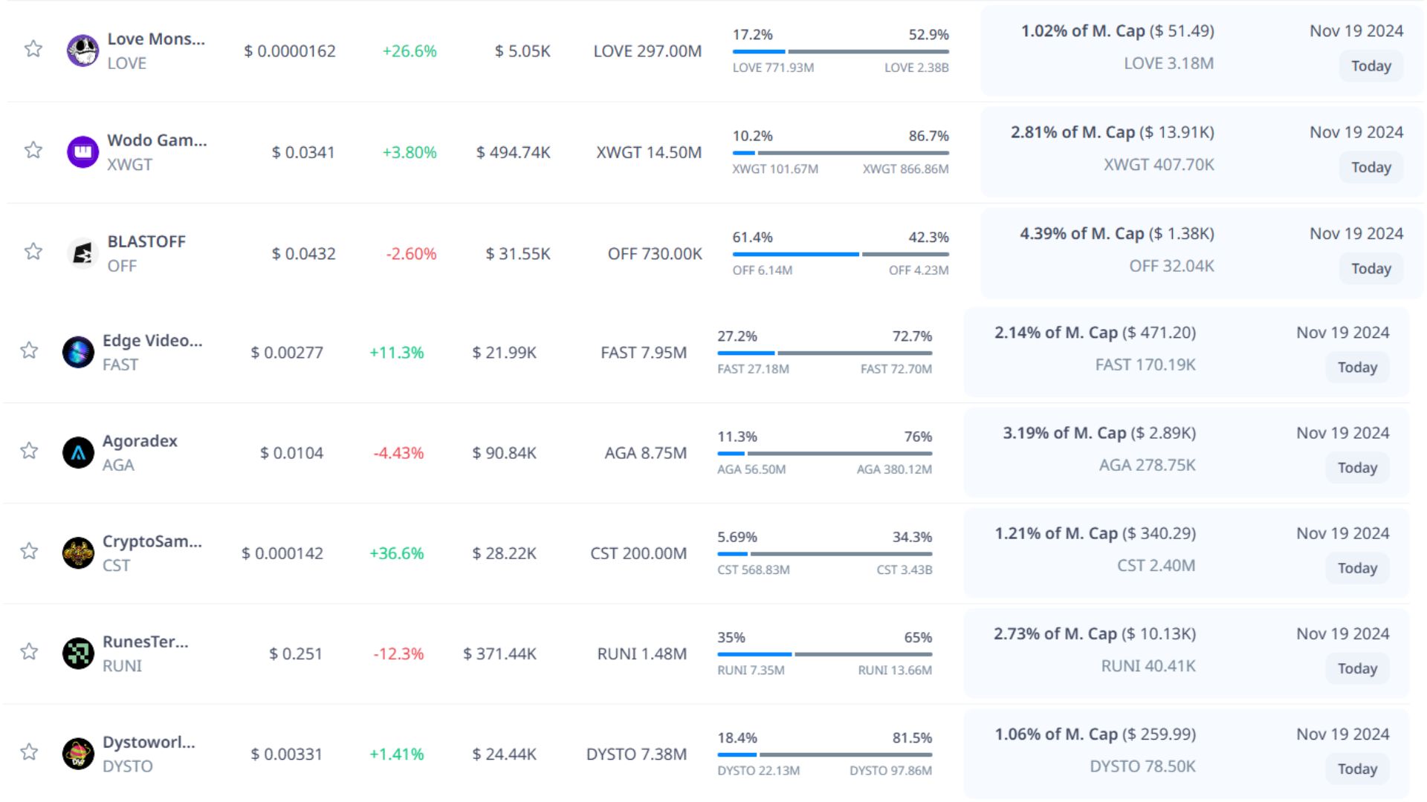Click the CryptoSamurai CST logo
Screen dimensions: 1427x802
(78, 552)
